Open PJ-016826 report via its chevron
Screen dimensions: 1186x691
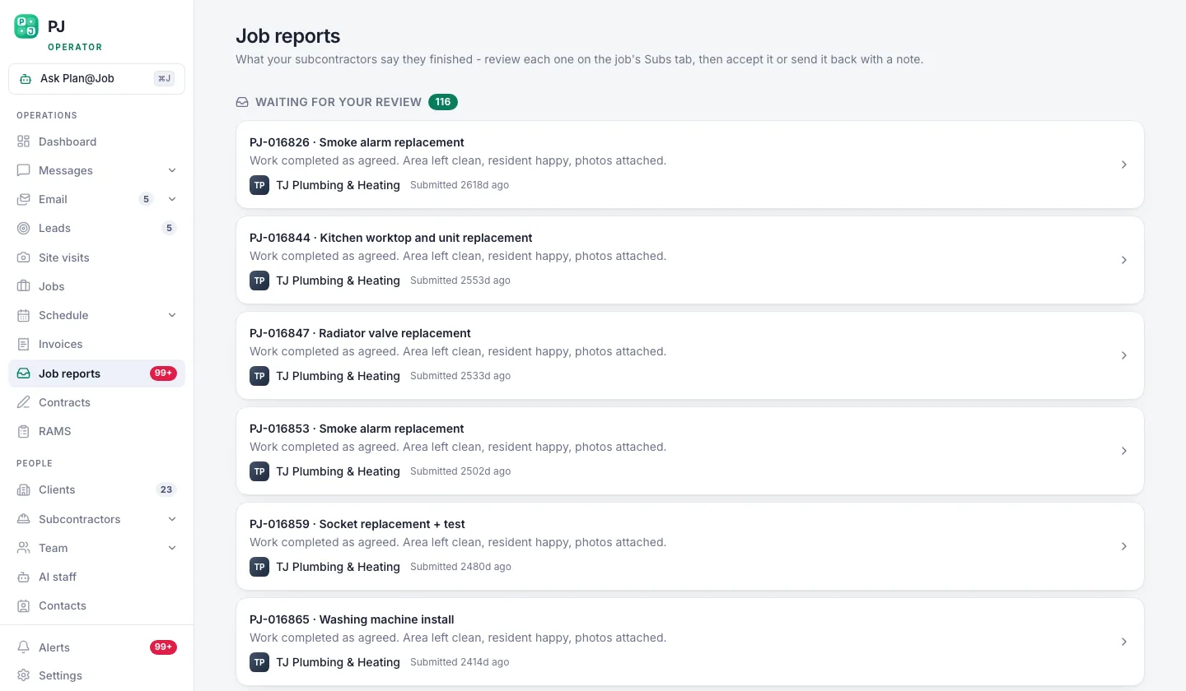(x=1124, y=165)
